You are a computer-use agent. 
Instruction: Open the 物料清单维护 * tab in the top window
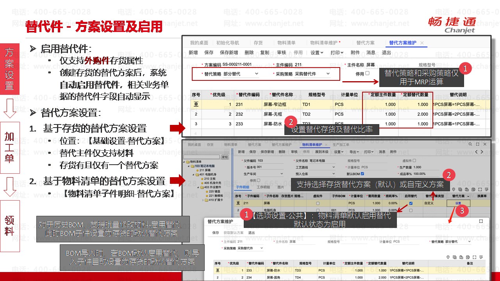click(325, 43)
